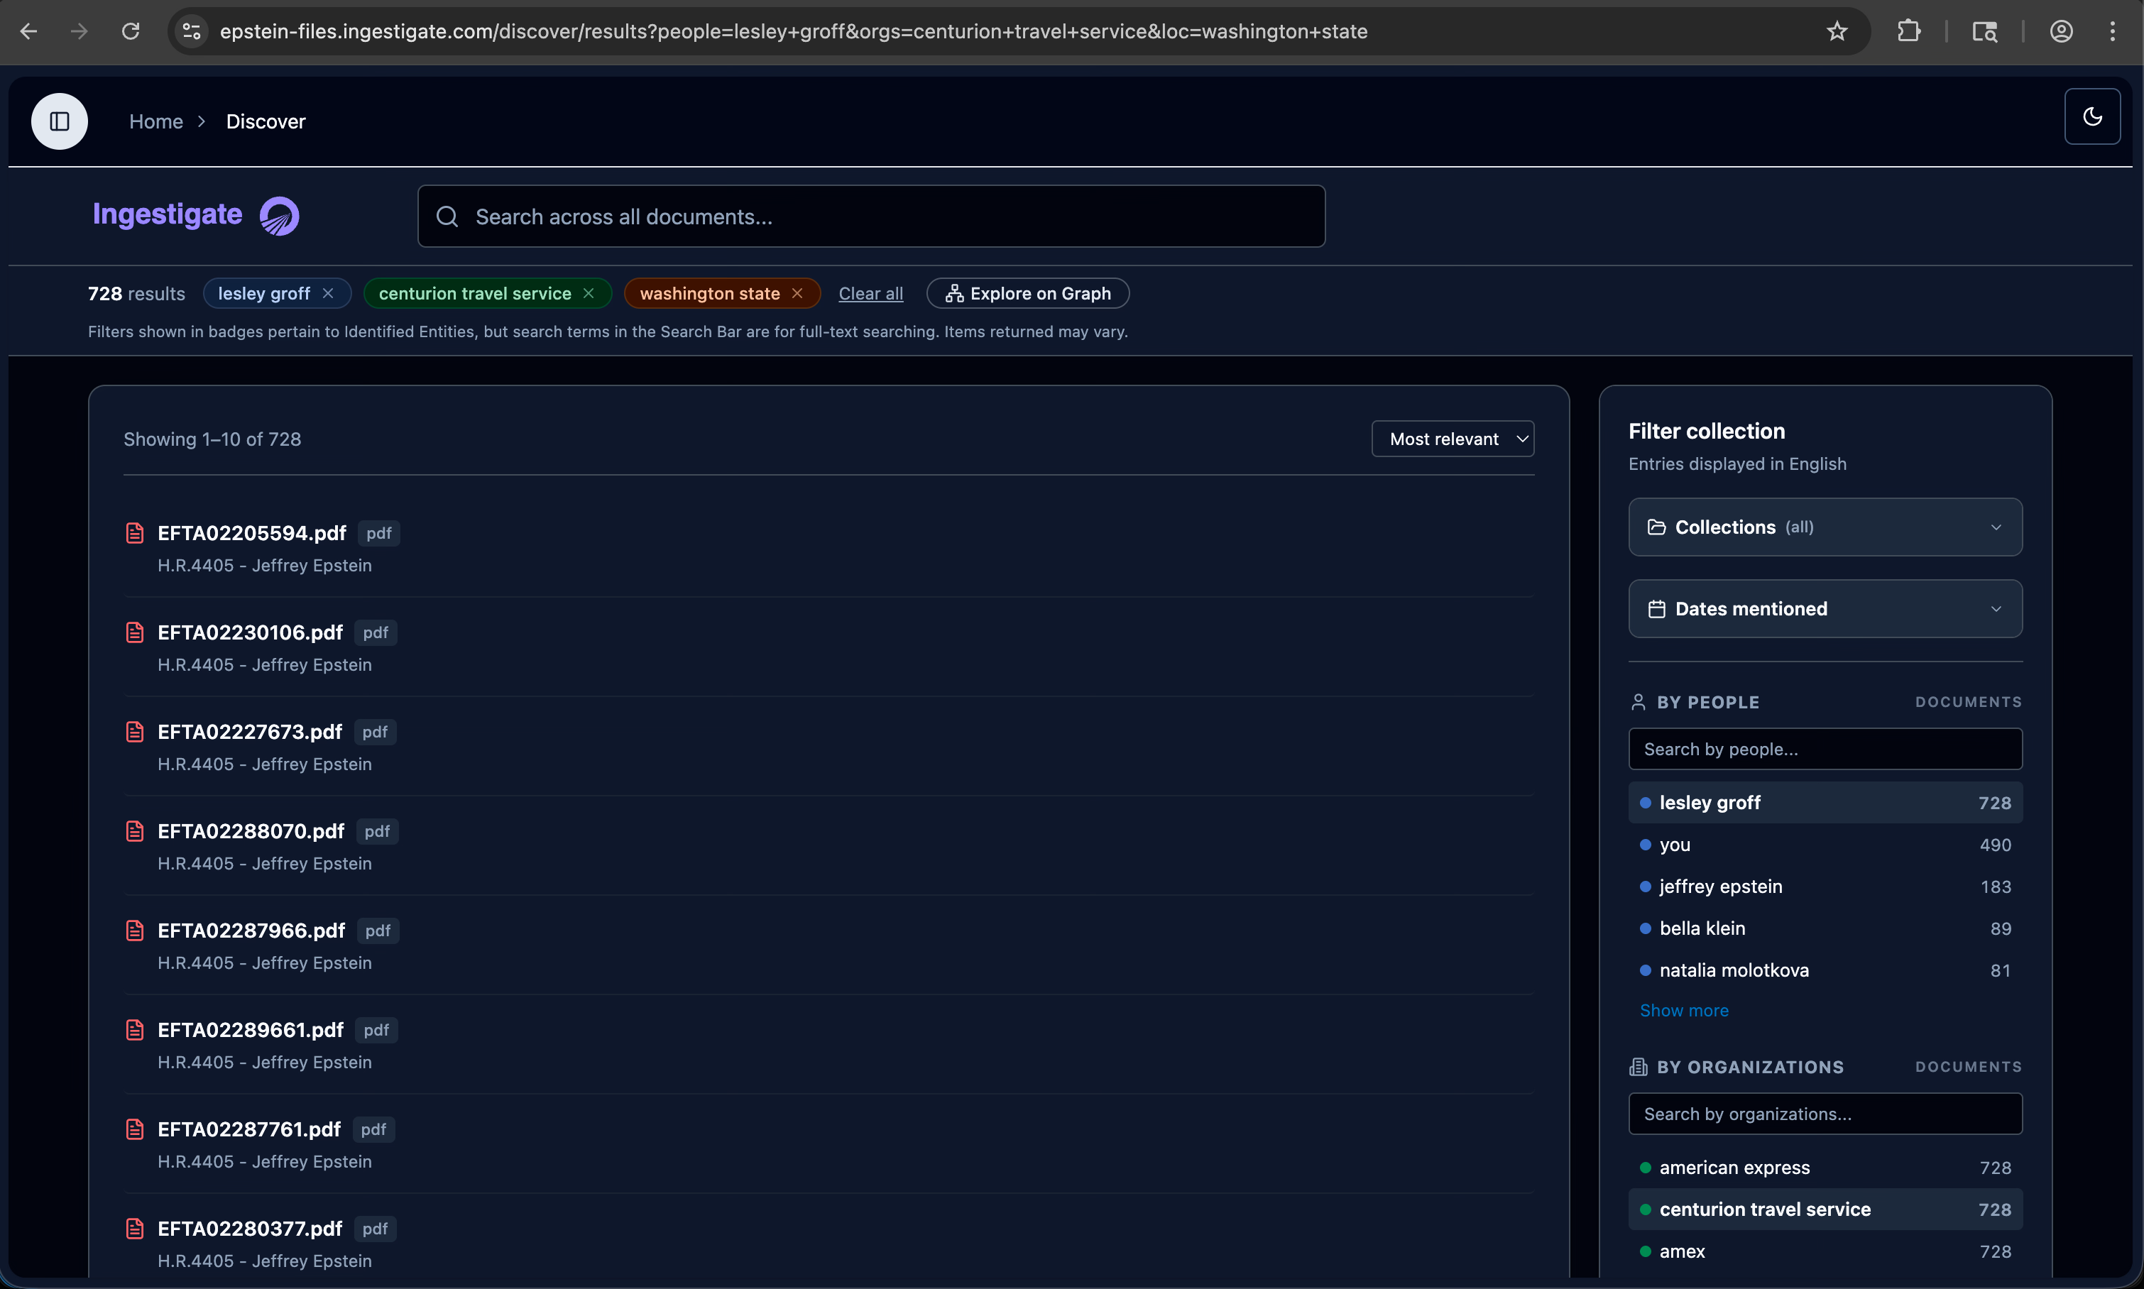The image size is (2144, 1289).
Task: Remove the lesley groff filter badge
Action: pyautogui.click(x=329, y=292)
